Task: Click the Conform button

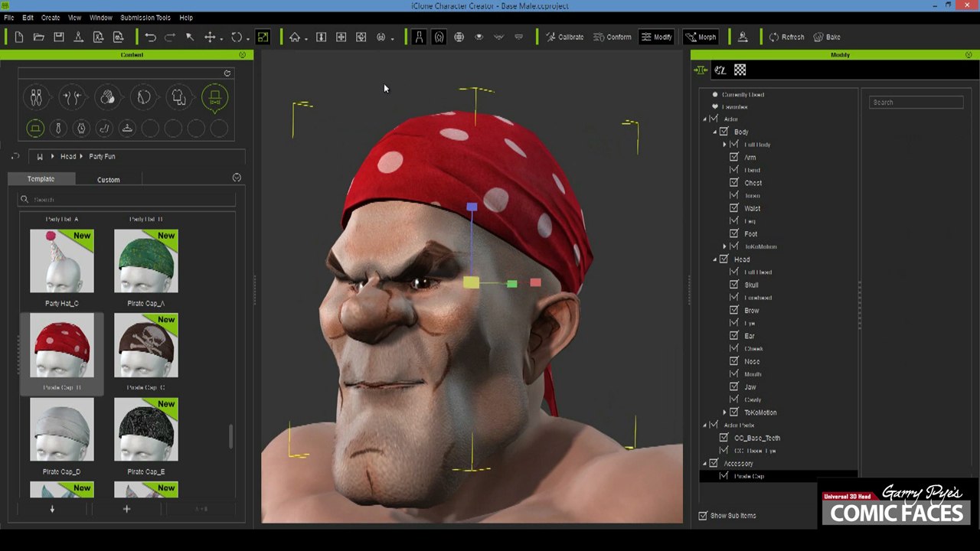Action: pos(612,37)
